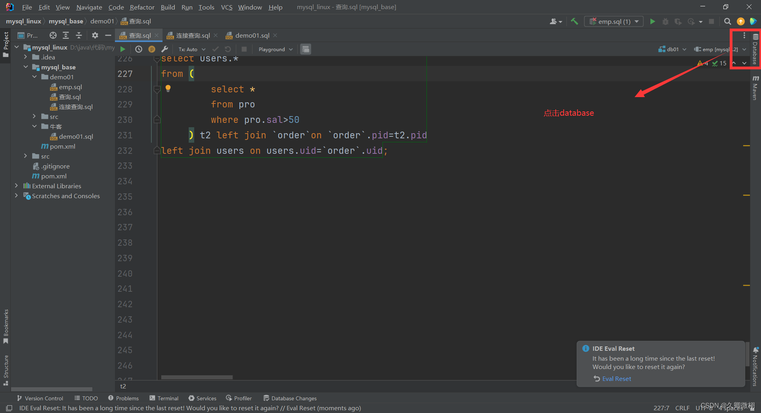Image resolution: width=761 pixels, height=413 pixels.
Task: Open query execution history clock icon
Action: click(x=139, y=49)
